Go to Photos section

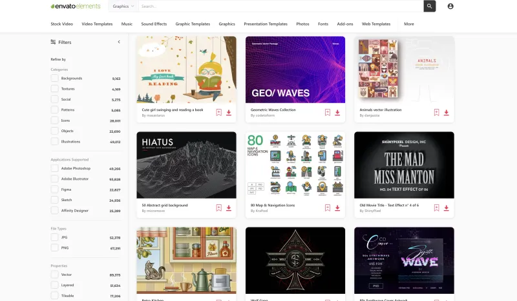pyautogui.click(x=302, y=24)
